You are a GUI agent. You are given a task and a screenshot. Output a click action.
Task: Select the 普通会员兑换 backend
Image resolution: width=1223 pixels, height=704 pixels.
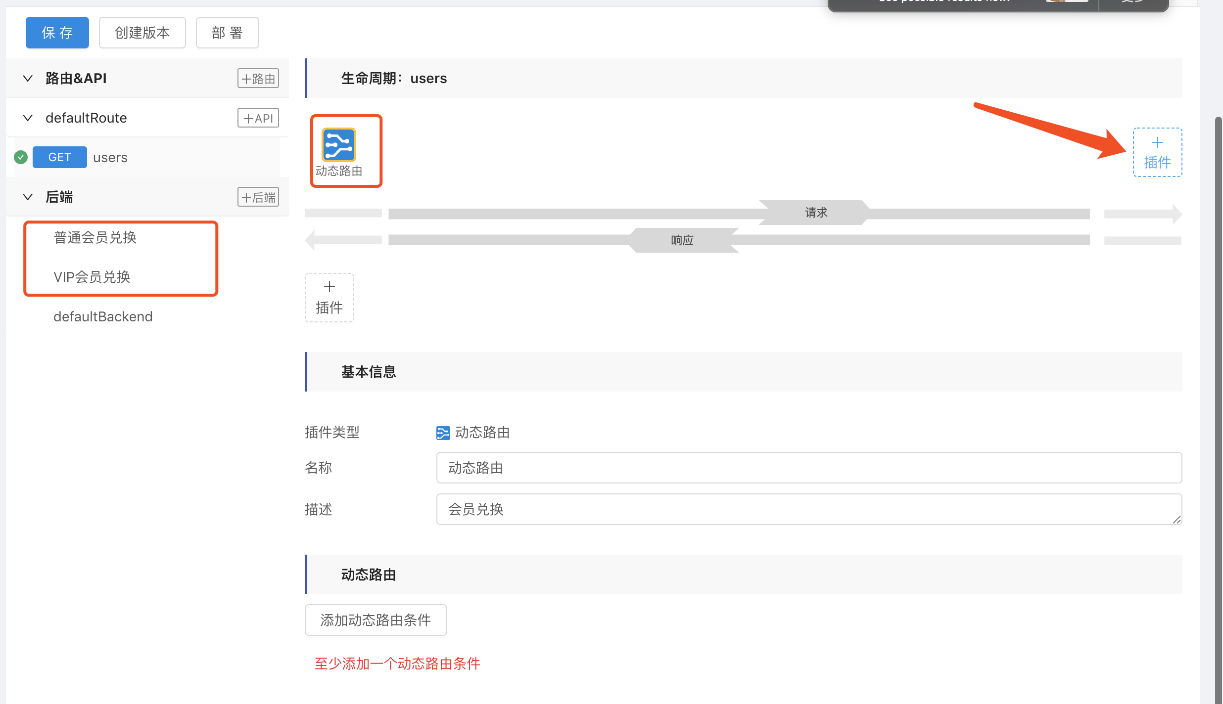pyautogui.click(x=95, y=238)
